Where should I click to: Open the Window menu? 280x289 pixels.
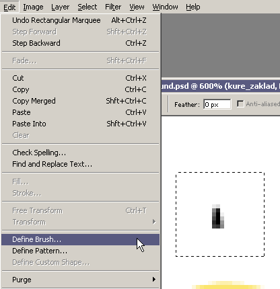tap(165, 7)
